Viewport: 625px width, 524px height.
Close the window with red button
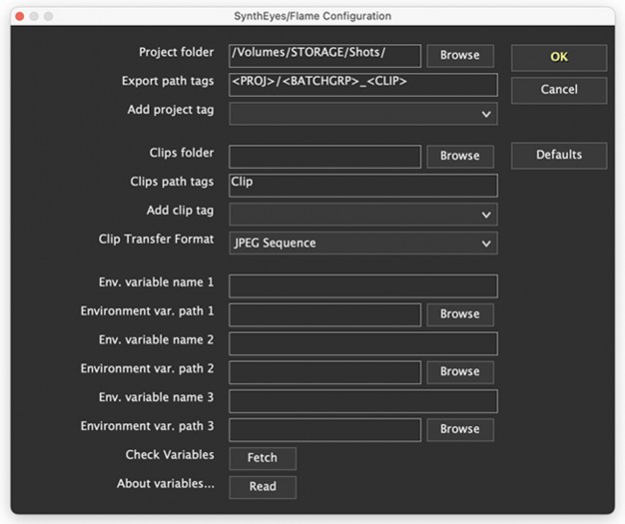click(x=17, y=16)
